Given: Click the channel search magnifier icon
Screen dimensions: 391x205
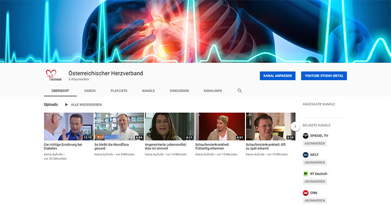Looking at the screenshot, I should click(239, 91).
